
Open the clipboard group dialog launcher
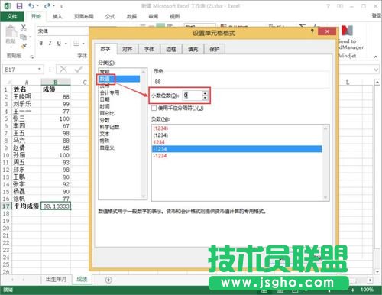coord(32,57)
